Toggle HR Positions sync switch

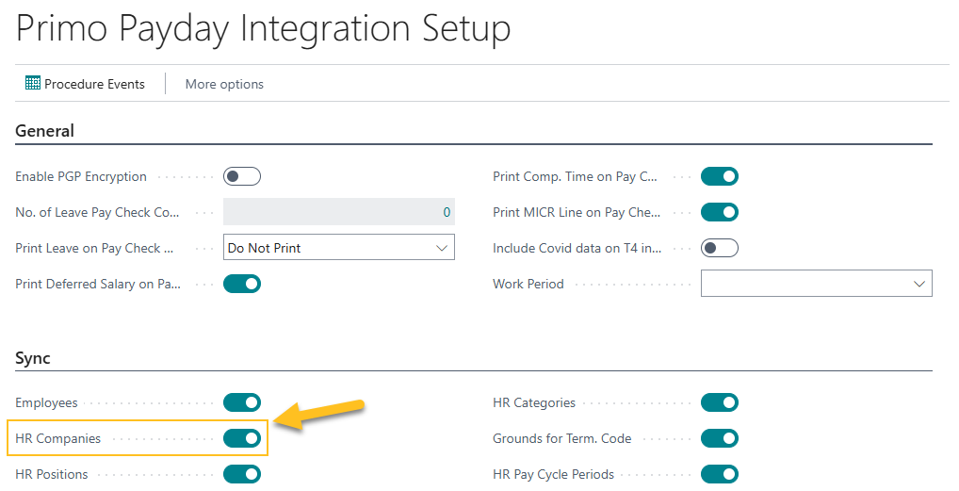point(242,474)
